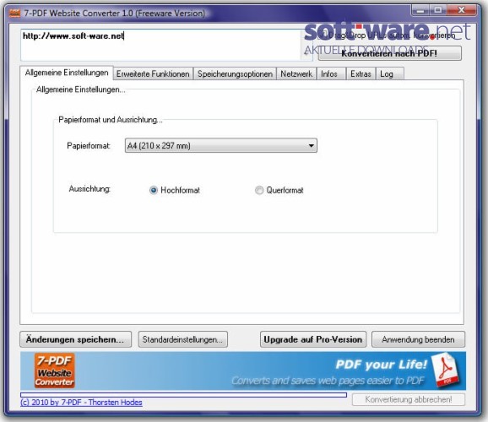Open the Erweiterte Funktionen tab

tap(153, 73)
